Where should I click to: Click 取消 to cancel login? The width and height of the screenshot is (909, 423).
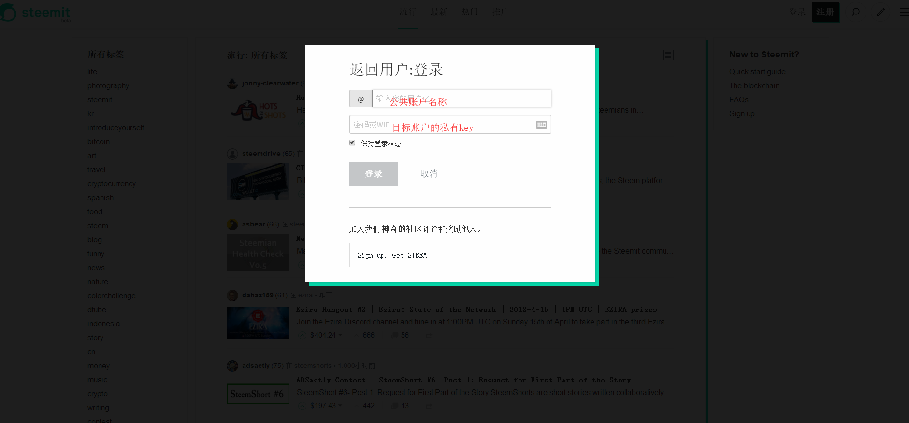(429, 174)
